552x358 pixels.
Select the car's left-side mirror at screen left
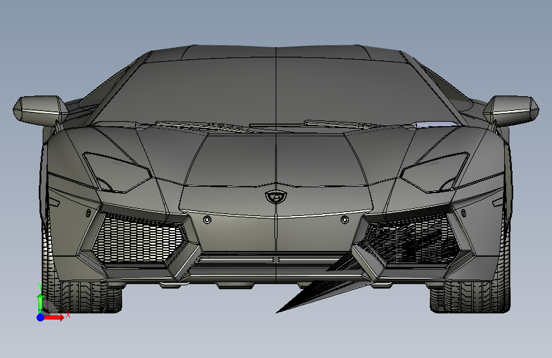click(40, 110)
